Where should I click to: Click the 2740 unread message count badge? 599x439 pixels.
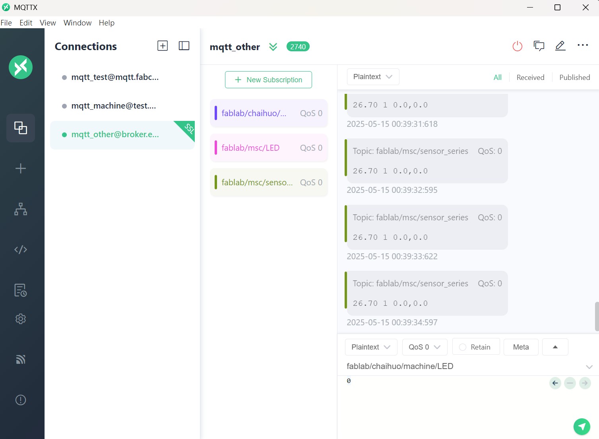[298, 47]
